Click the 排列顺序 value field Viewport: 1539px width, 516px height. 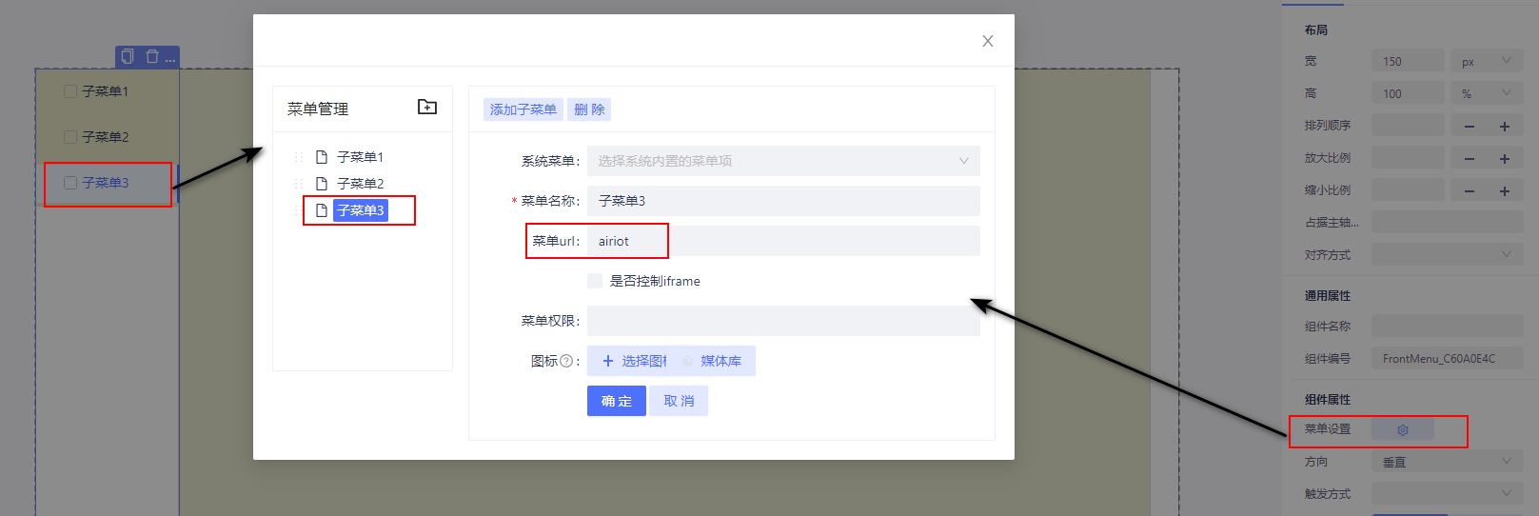pyautogui.click(x=1408, y=126)
